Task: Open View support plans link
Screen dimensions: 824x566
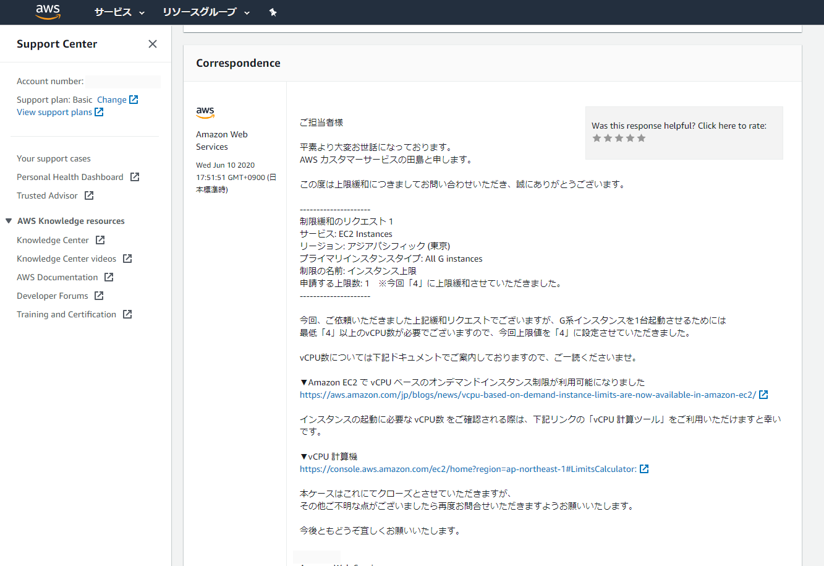Action: pos(54,112)
